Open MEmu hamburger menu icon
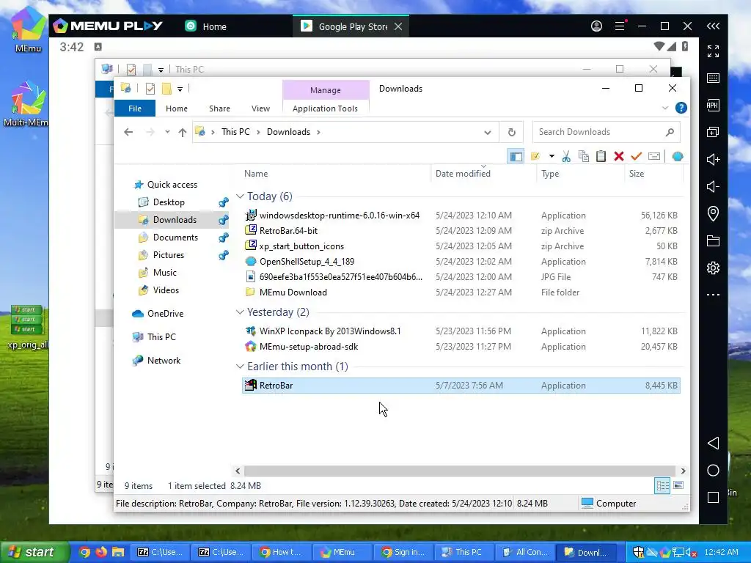This screenshot has width=751, height=563. click(620, 26)
